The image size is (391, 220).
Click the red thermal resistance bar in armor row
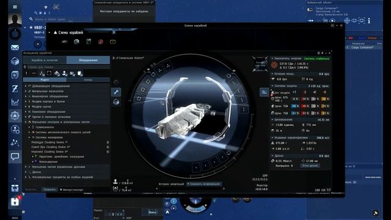tap(305, 106)
